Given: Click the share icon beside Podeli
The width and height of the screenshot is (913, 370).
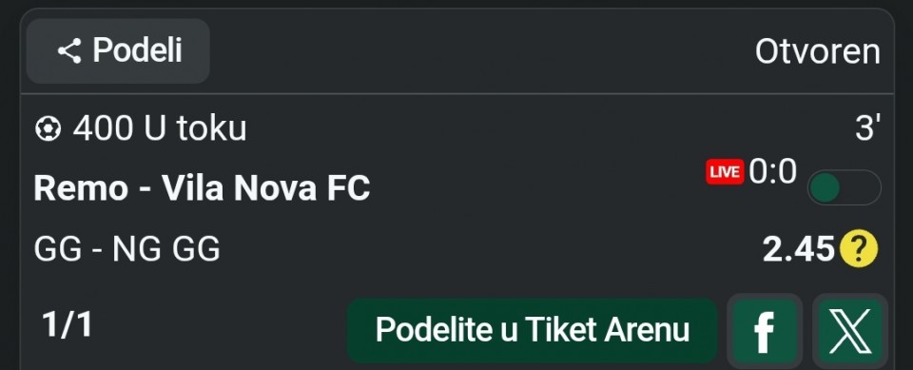Looking at the screenshot, I should [x=69, y=51].
